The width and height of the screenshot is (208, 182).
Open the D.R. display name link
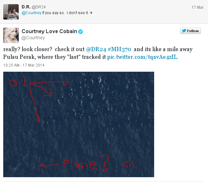pyautogui.click(x=26, y=6)
